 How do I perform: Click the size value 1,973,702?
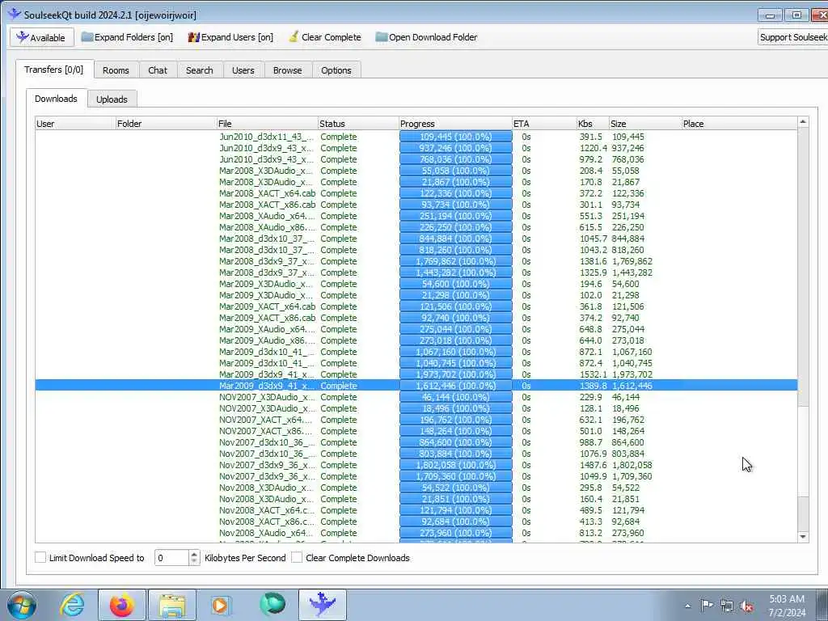(x=632, y=374)
